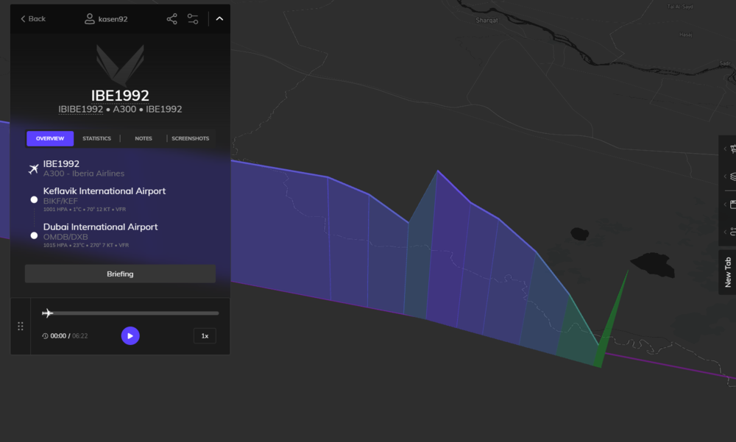This screenshot has width=736, height=442.
Task: Switch to the Screenshots tab
Action: click(x=191, y=138)
